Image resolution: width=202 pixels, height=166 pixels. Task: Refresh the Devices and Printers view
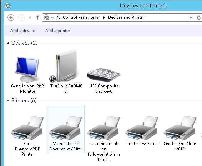pyautogui.click(x=199, y=17)
